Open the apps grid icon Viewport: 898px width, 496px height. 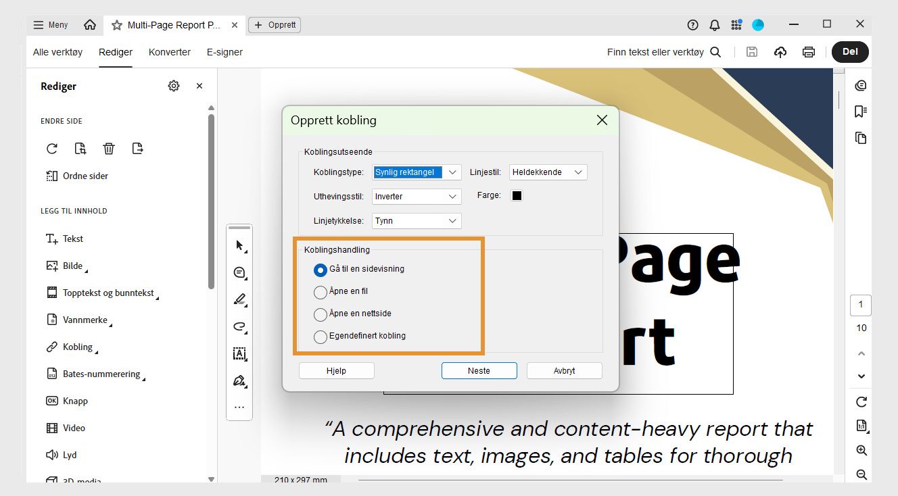click(x=736, y=25)
